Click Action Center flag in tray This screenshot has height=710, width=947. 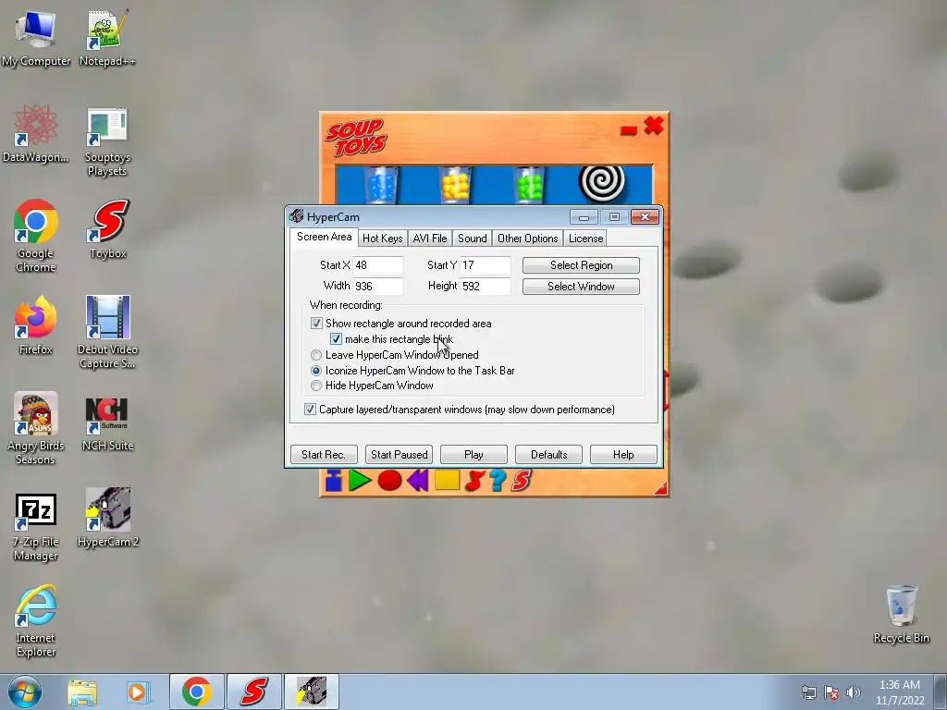click(x=831, y=692)
